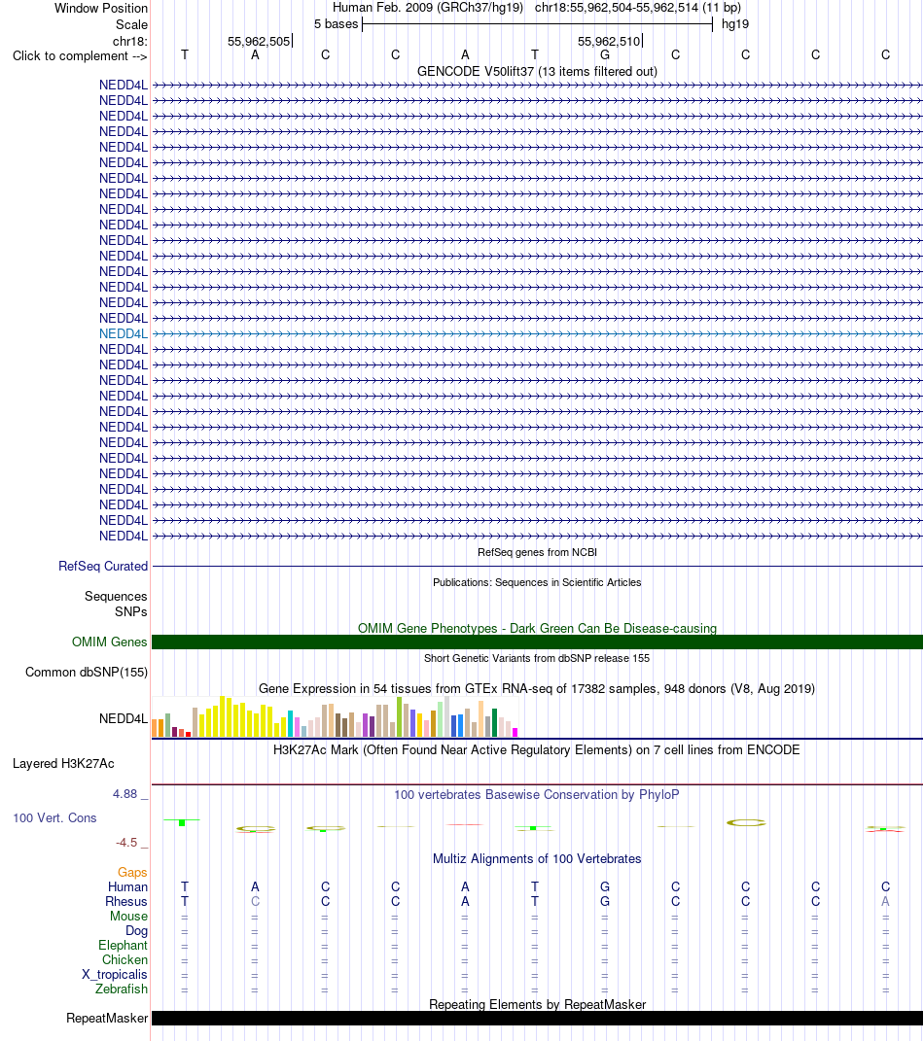Viewport: 924px width, 1041px height.
Task: Click the Elephant alignment row label
Action: point(123,946)
